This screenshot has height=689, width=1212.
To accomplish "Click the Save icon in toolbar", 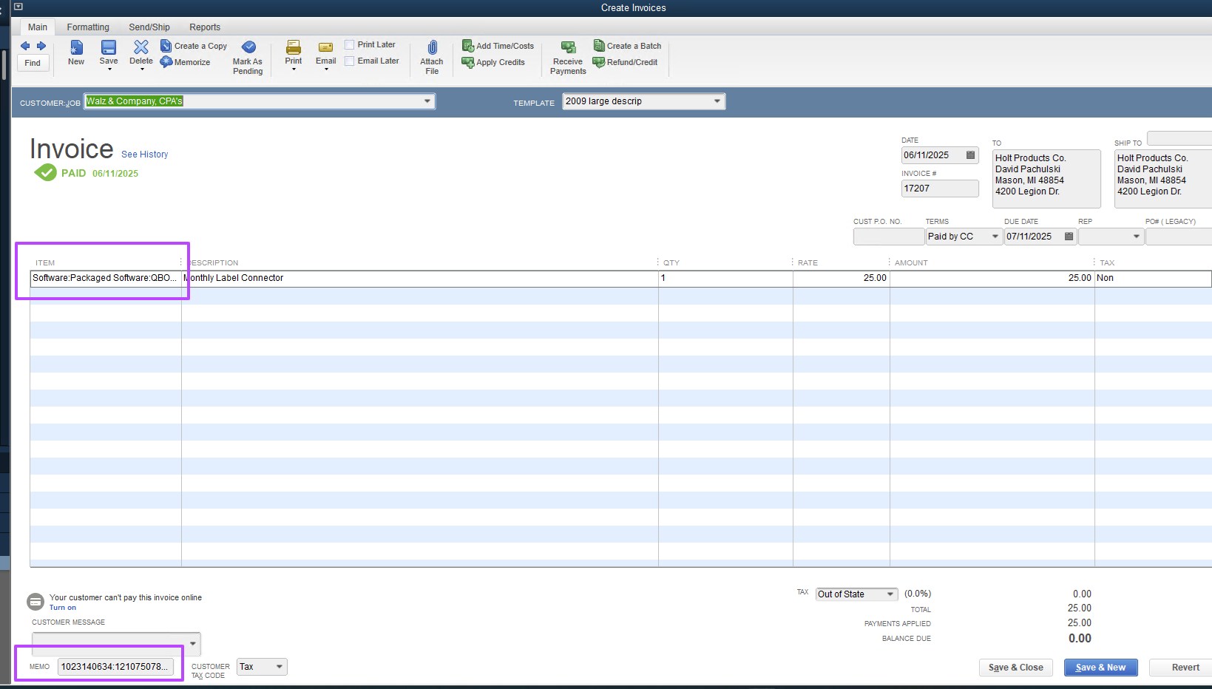I will (x=109, y=48).
